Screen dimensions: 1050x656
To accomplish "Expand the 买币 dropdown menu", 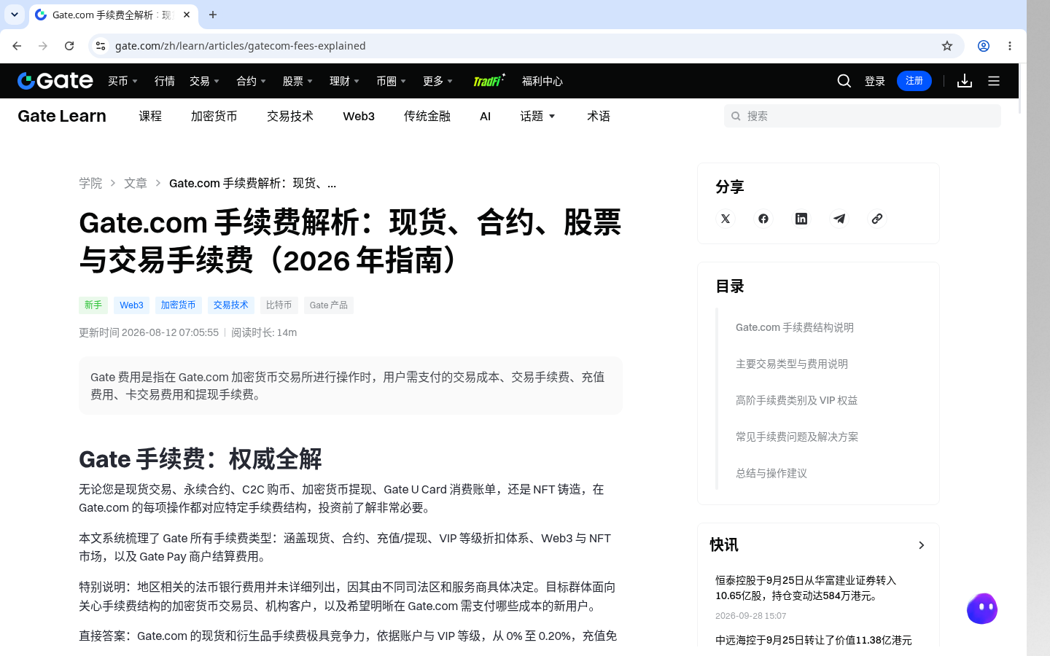I will 123,81.
